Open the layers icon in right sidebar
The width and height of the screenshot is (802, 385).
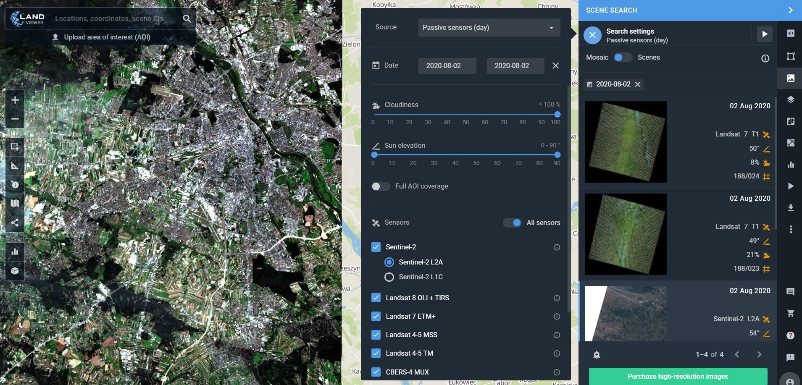(790, 100)
